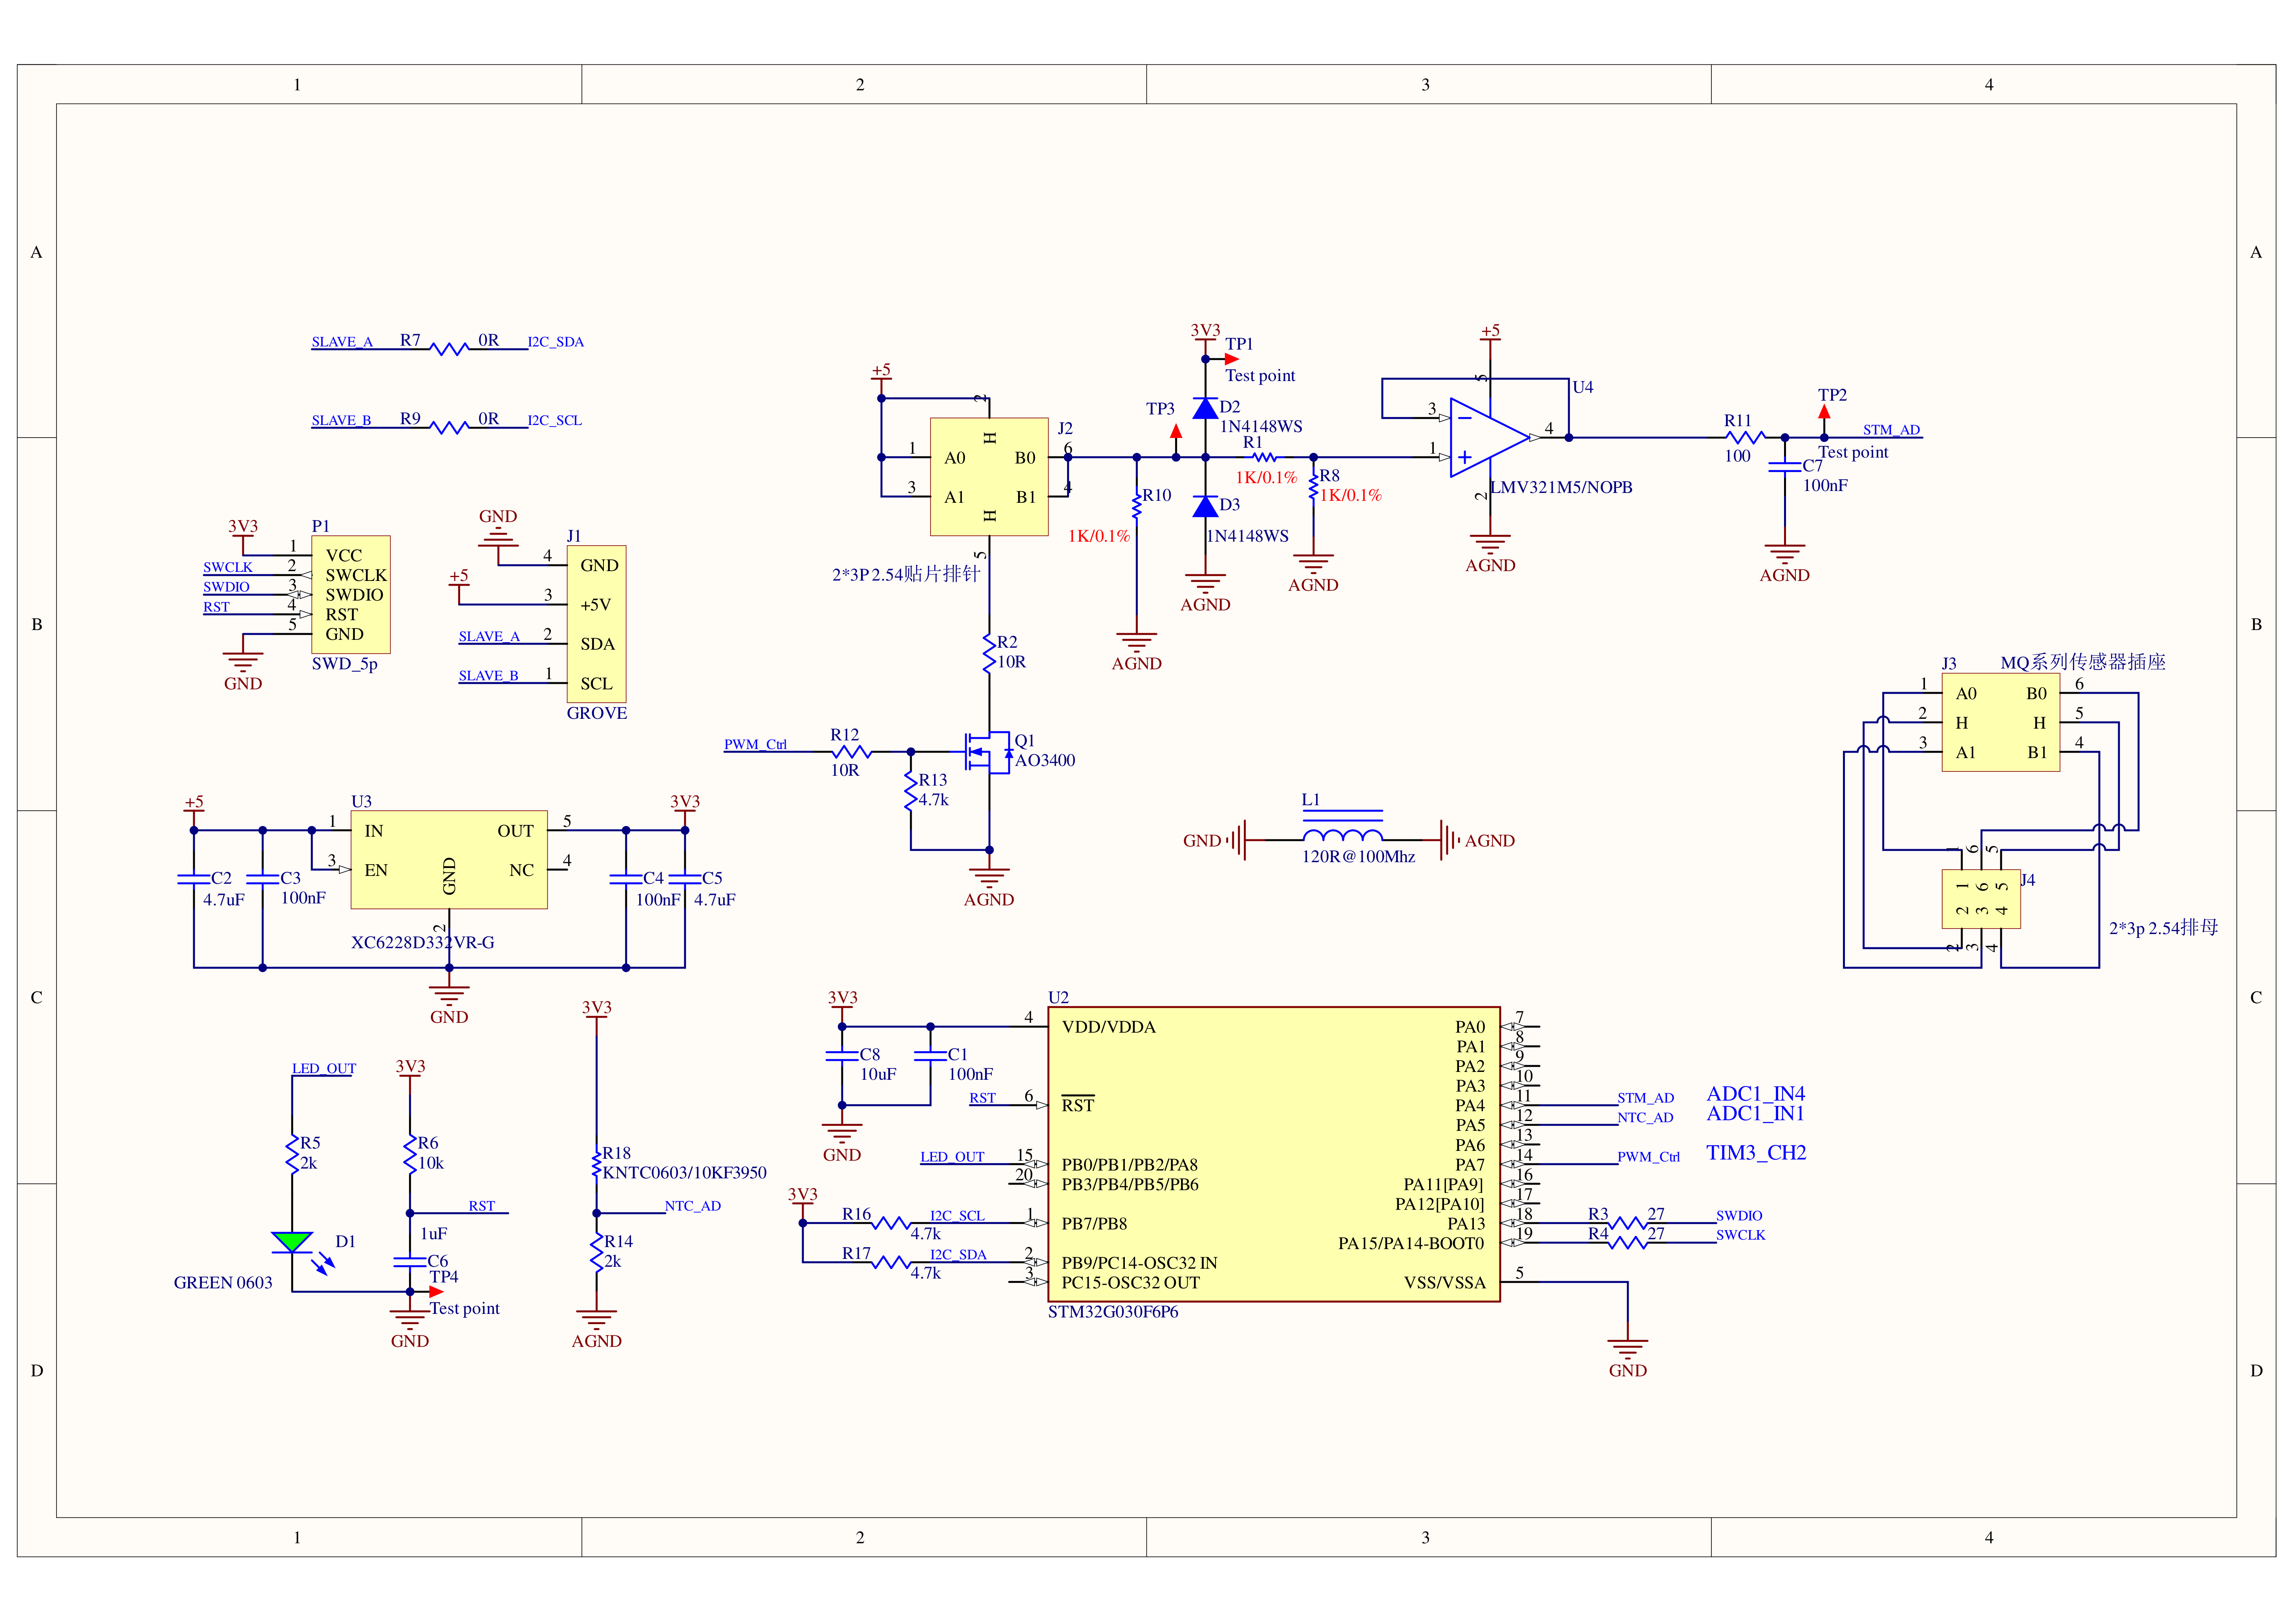Click thermistor R18 symbol
This screenshot has height=1623, width=2296.
coord(597,1164)
